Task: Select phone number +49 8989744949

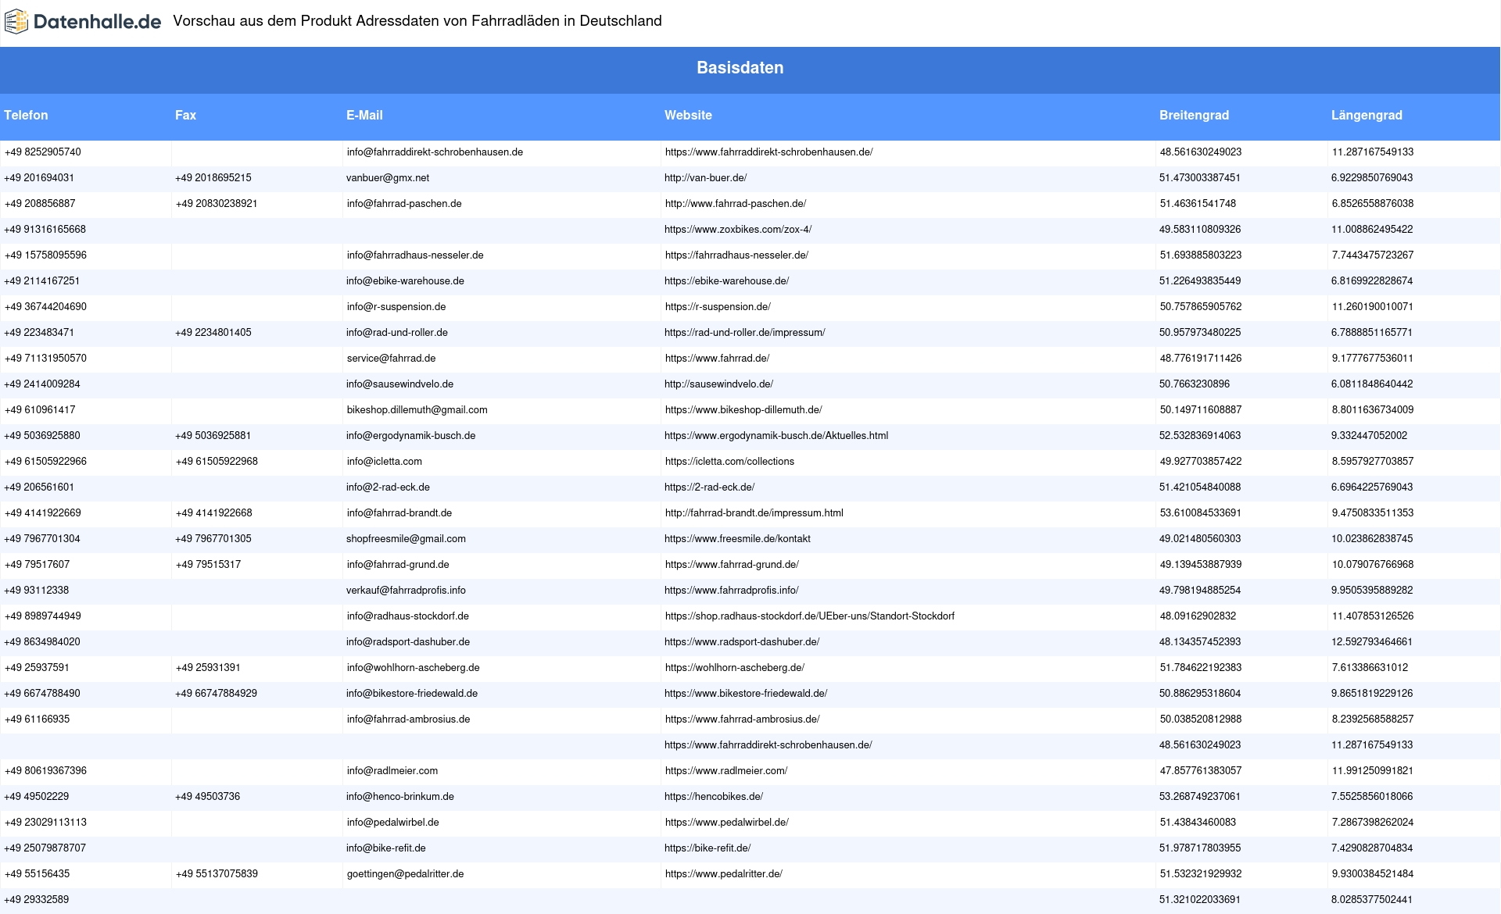Action: tap(43, 616)
